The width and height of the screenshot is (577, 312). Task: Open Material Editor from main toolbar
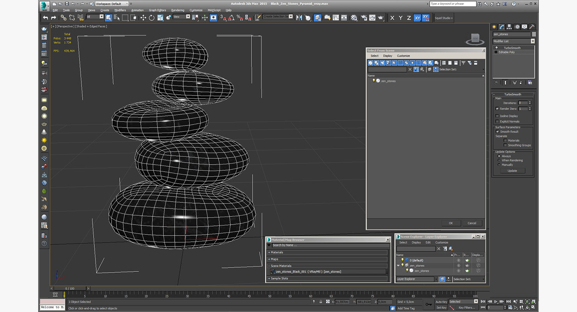tap(354, 18)
